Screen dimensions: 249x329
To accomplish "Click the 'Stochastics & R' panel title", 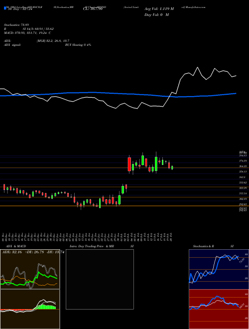I will pyautogui.click(x=203, y=246).
